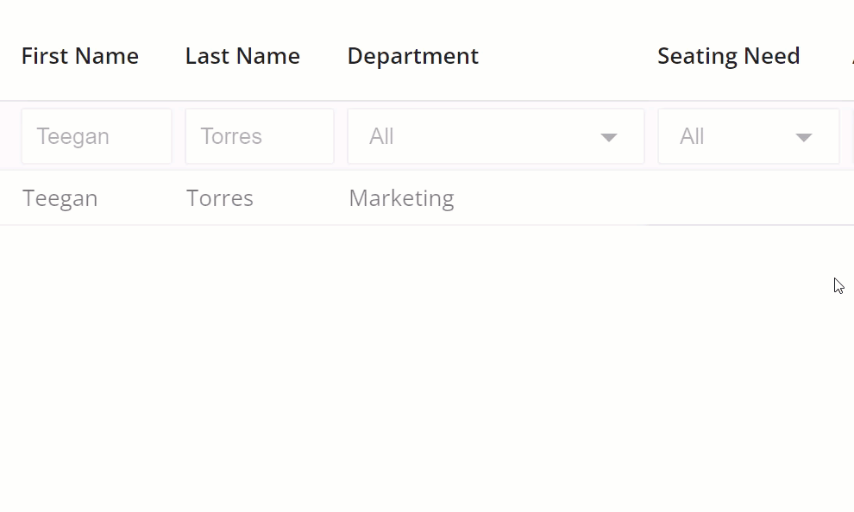The width and height of the screenshot is (854, 512).
Task: Focus the Torres last name filter input
Action: (259, 136)
